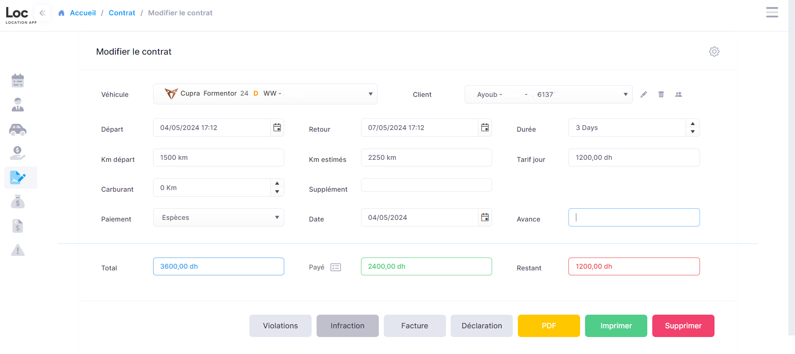
Task: Open the hamburger menu at top right
Action: [772, 12]
